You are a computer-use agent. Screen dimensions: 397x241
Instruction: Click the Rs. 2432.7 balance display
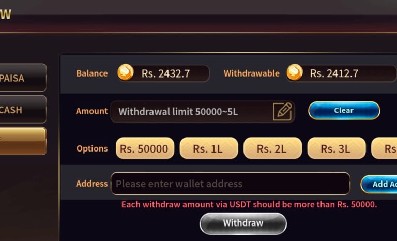point(163,73)
